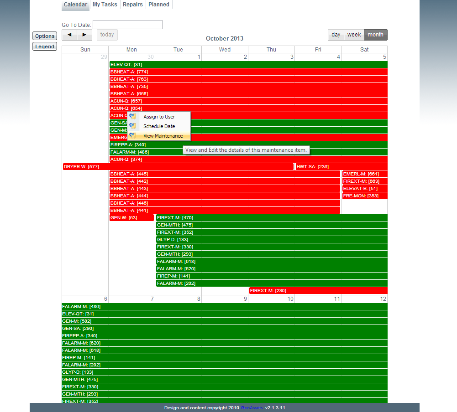Switch calendar to week view

[354, 35]
